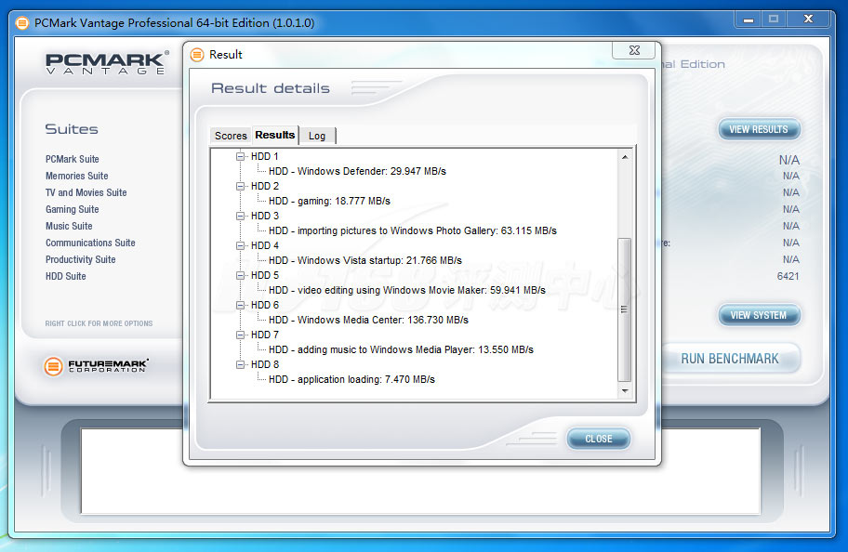Screen dimensions: 848x552
Task: Collapse the HDD 6 tree node
Action: (x=241, y=306)
